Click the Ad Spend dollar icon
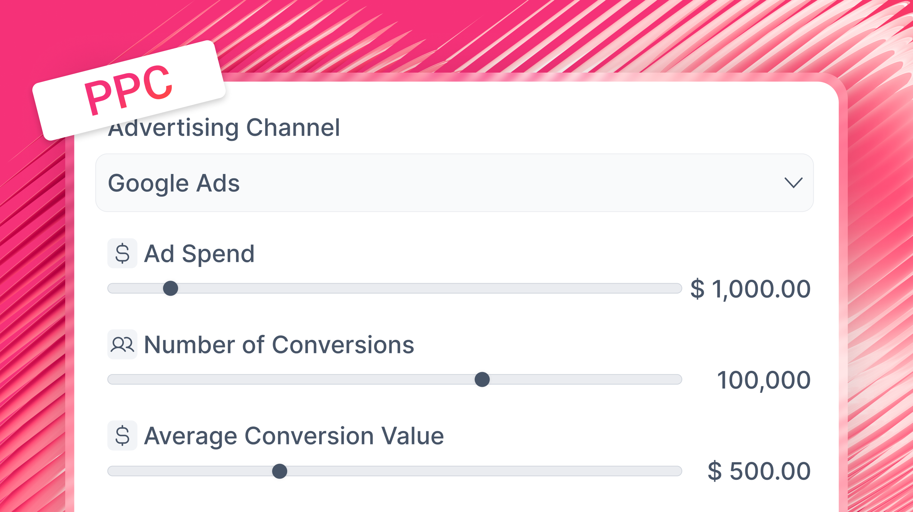This screenshot has width=913, height=512. (122, 253)
